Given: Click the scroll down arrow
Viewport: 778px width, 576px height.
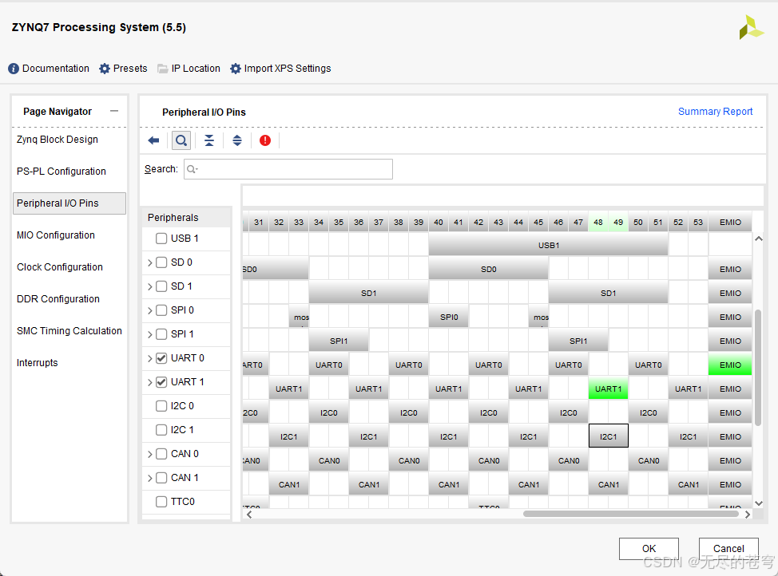Looking at the screenshot, I should (758, 503).
